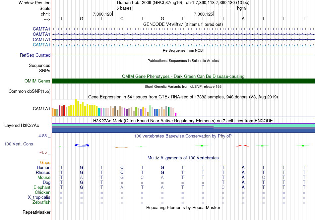315x220 pixels.
Task: Click the 4.88 conservation axis value
Action: pos(42,136)
